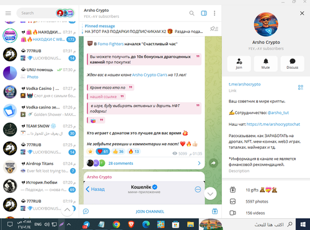
Task: Click Назад in the Кошелёк preview
Action: [95, 189]
